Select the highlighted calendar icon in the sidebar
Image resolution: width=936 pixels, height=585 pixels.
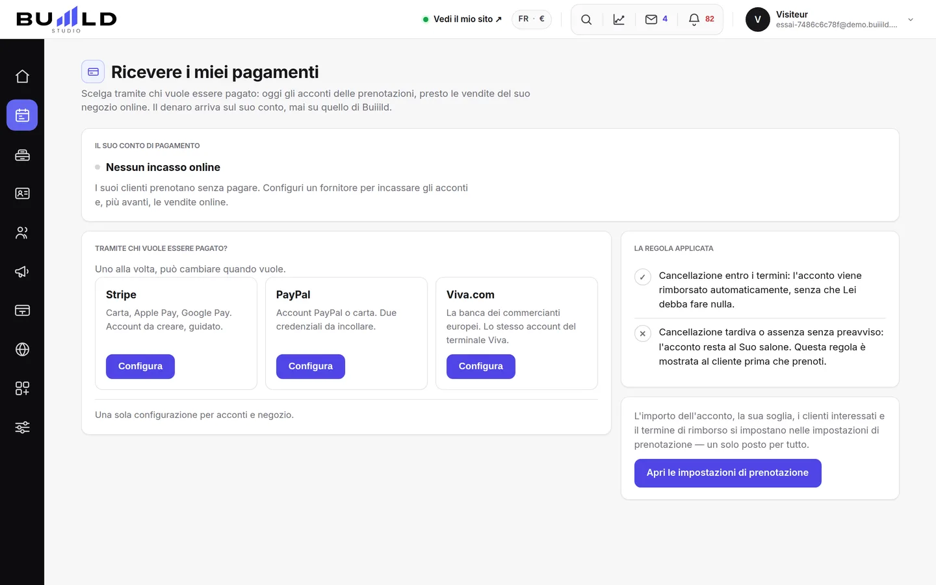click(x=22, y=115)
